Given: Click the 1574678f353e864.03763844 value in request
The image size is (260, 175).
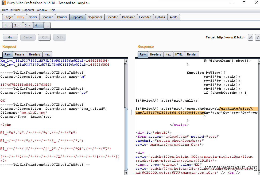Looking at the screenshot, I should click(26, 85).
